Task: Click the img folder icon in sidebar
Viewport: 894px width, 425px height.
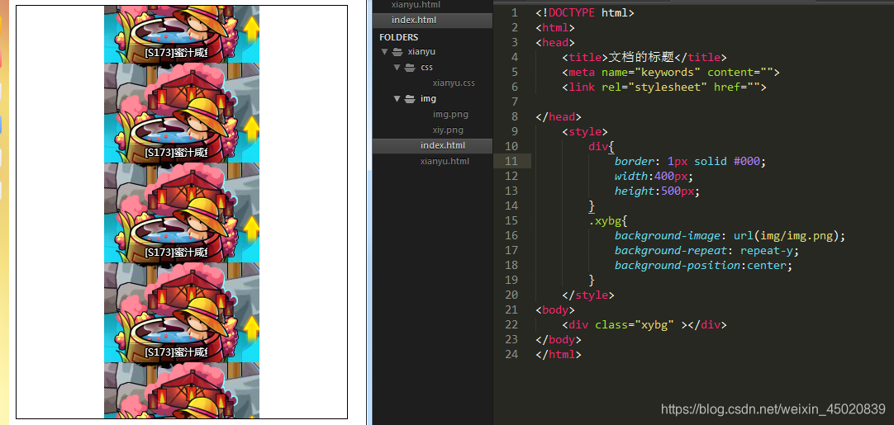Action: [409, 99]
